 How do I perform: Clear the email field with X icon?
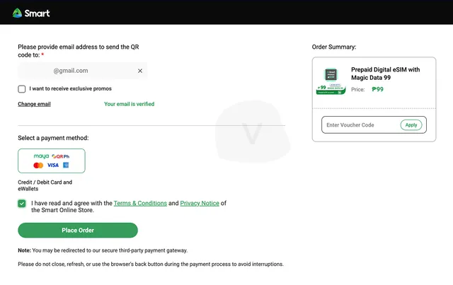click(x=140, y=71)
